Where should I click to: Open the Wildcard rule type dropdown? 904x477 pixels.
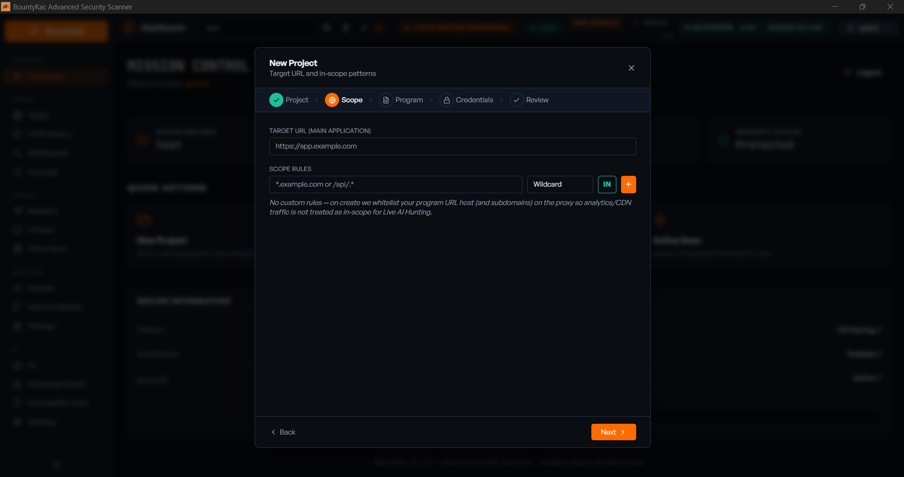tap(560, 184)
